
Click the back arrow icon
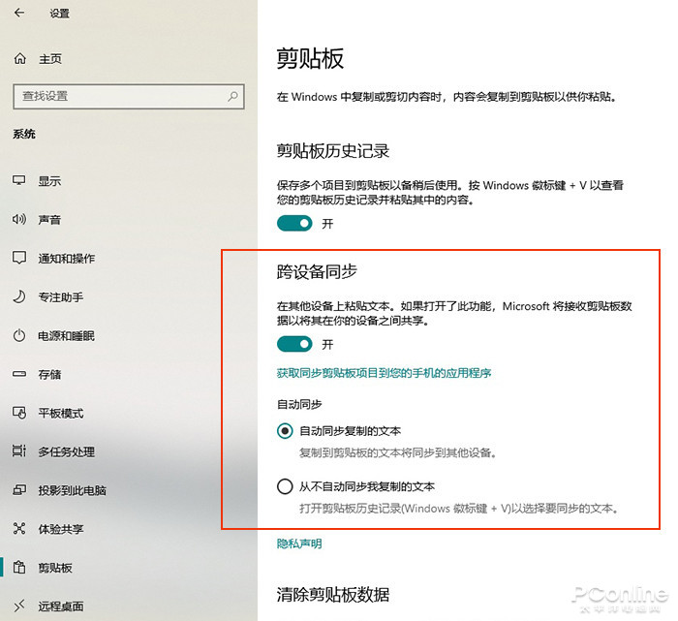pyautogui.click(x=20, y=14)
